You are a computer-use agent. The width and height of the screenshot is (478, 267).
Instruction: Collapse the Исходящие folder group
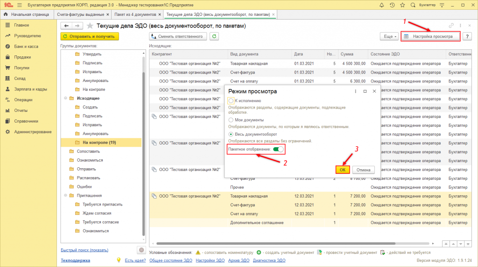65,98
